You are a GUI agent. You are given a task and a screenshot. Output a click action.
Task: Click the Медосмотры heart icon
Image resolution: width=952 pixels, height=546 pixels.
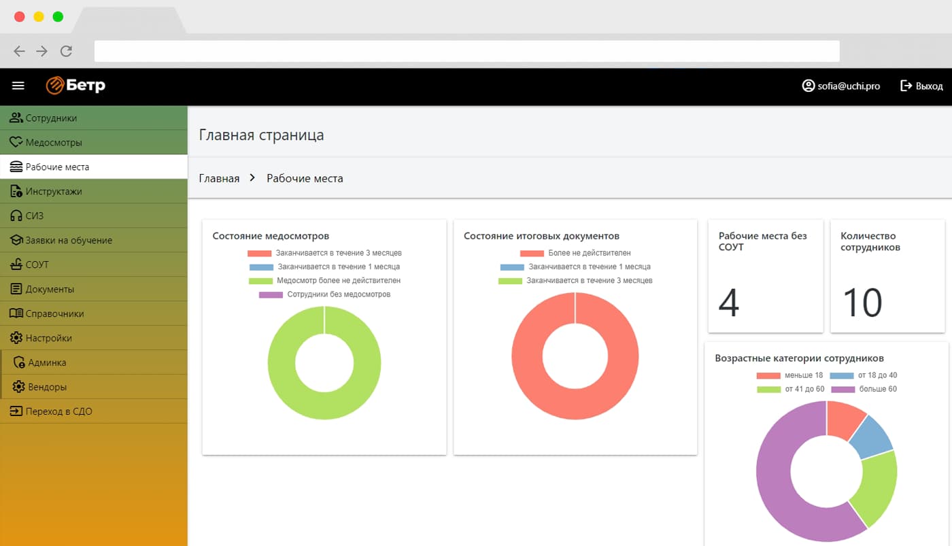pos(16,142)
